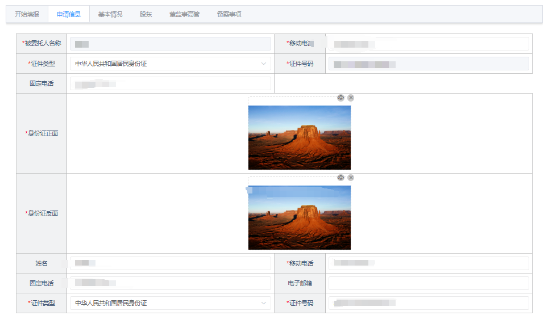Open the first 证件类型 dropdown near top
Image resolution: width=544 pixels, height=328 pixels.
pyautogui.click(x=171, y=64)
